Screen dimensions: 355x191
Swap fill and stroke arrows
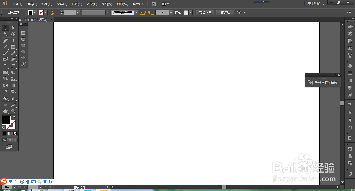[14, 117]
